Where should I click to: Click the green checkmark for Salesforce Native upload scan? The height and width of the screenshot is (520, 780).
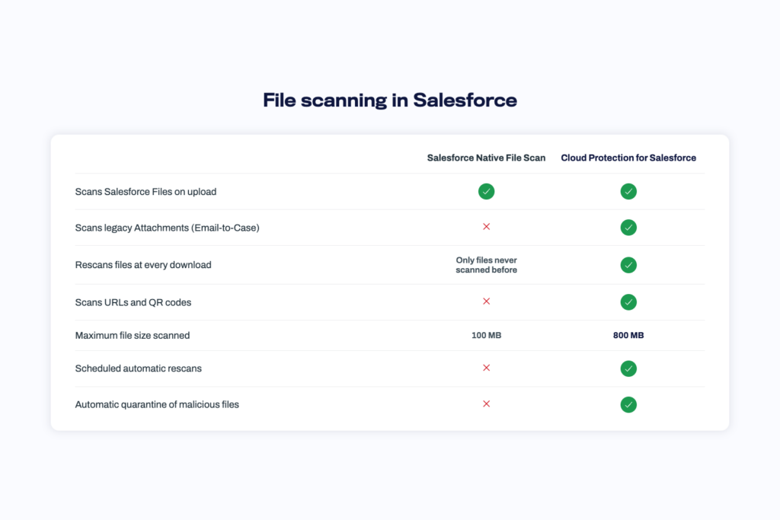[x=486, y=191]
